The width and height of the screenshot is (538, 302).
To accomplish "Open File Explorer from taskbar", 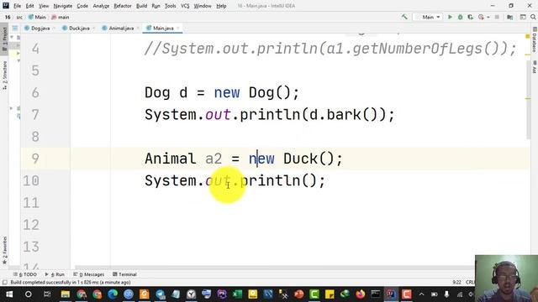I will [66, 294].
